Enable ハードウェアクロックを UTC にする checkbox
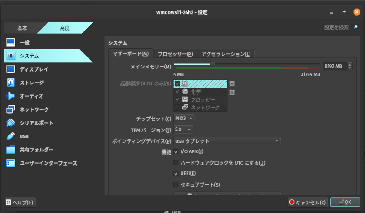Screen dimensions: 365x213 point(176,163)
